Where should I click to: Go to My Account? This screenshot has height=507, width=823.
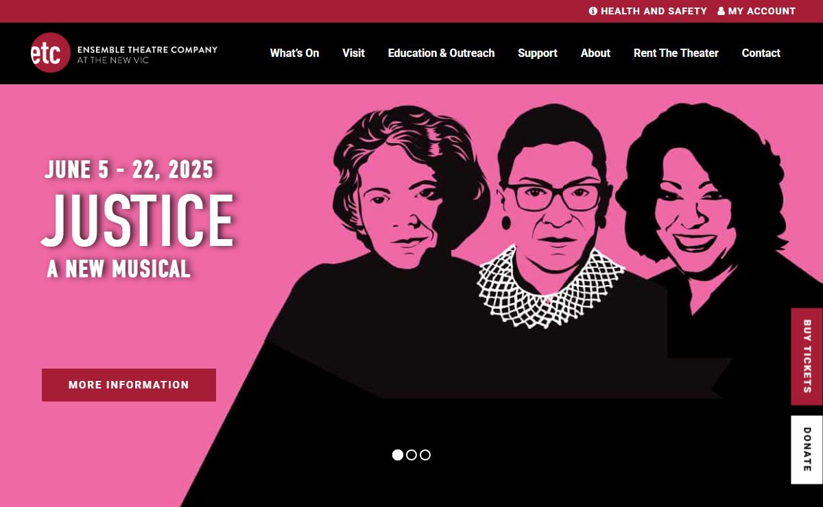click(756, 11)
